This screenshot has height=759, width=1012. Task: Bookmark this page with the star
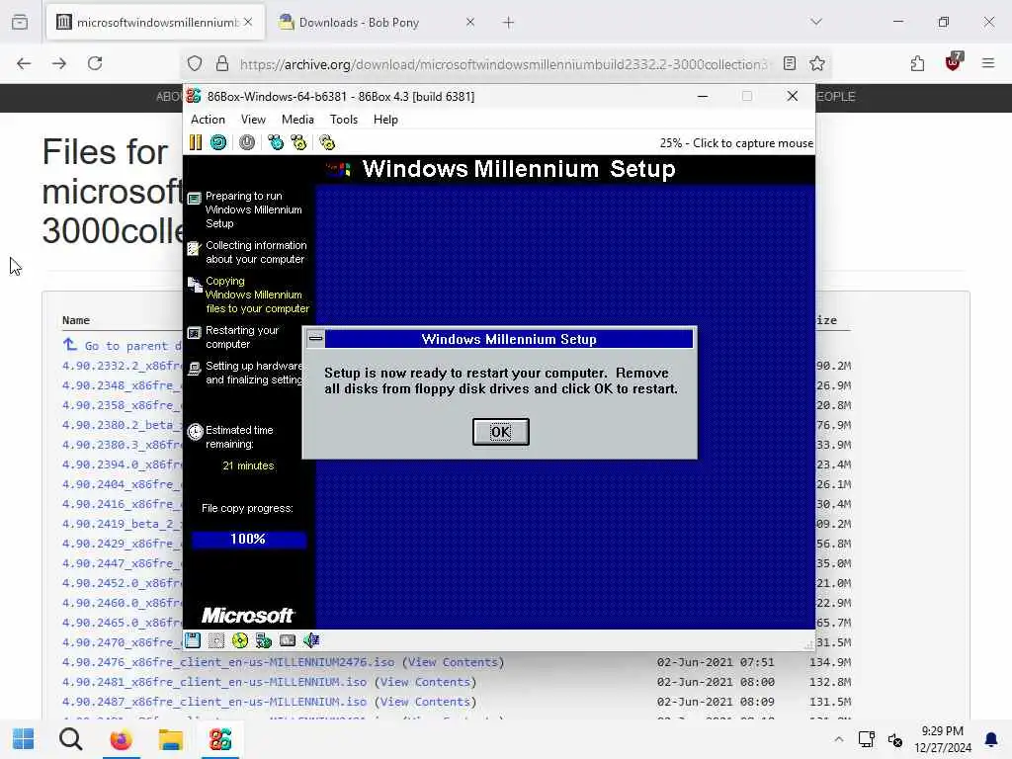point(817,63)
